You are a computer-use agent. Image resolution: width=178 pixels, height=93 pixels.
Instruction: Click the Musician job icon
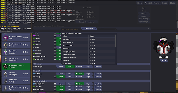pyautogui.click(x=34, y=50)
